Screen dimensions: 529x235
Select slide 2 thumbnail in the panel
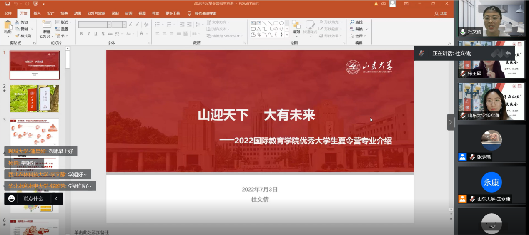35,99
